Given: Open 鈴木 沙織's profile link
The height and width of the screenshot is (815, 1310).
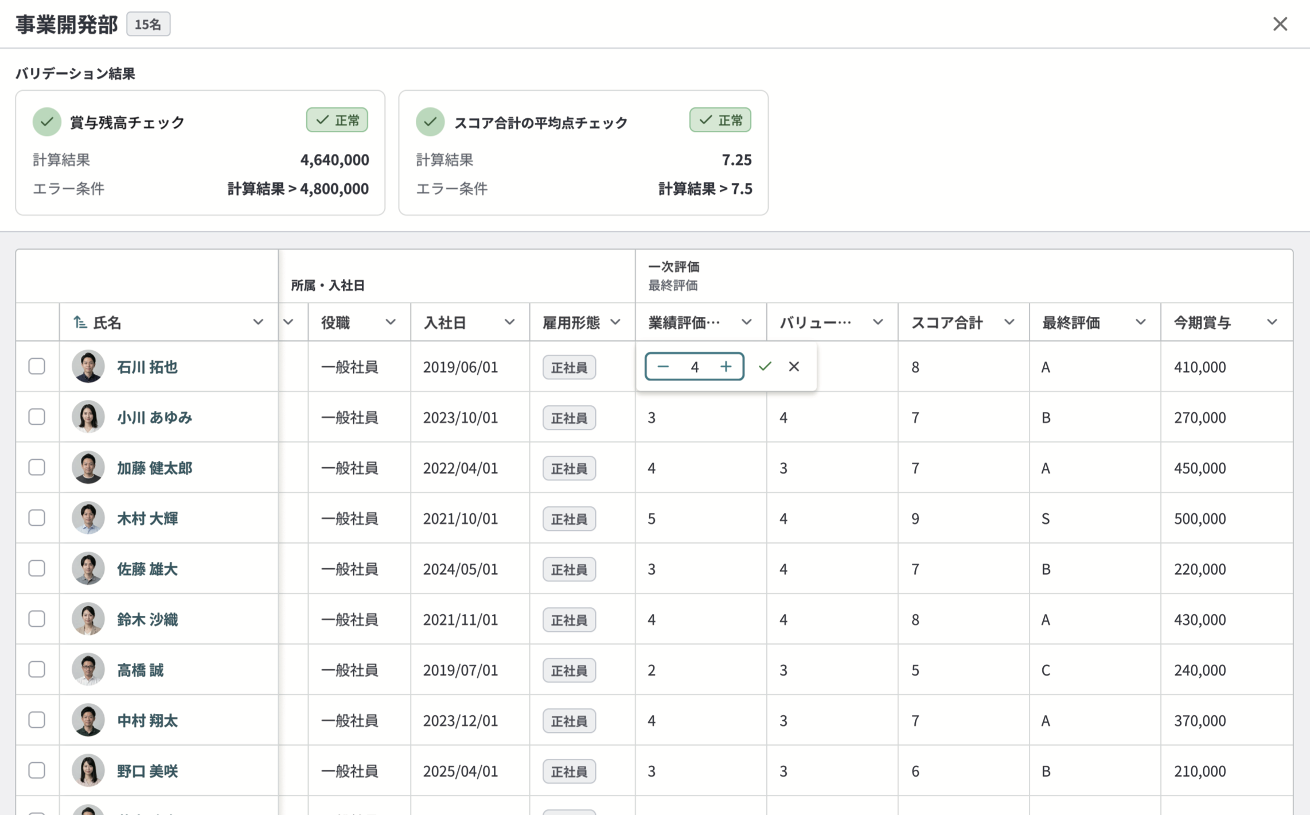Looking at the screenshot, I should coord(147,619).
